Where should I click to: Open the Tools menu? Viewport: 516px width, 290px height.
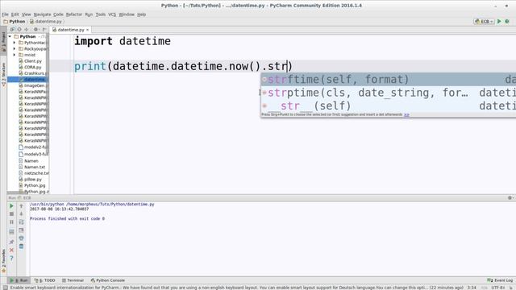pos(101,14)
